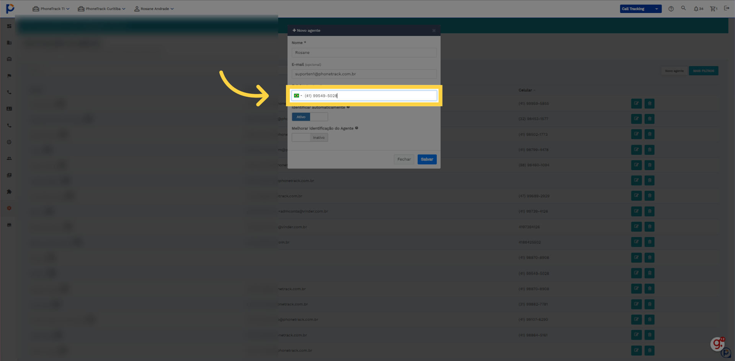Image resolution: width=735 pixels, height=361 pixels.
Task: Click delete trash icon for (32) 98453-1577 row
Action: click(649, 119)
